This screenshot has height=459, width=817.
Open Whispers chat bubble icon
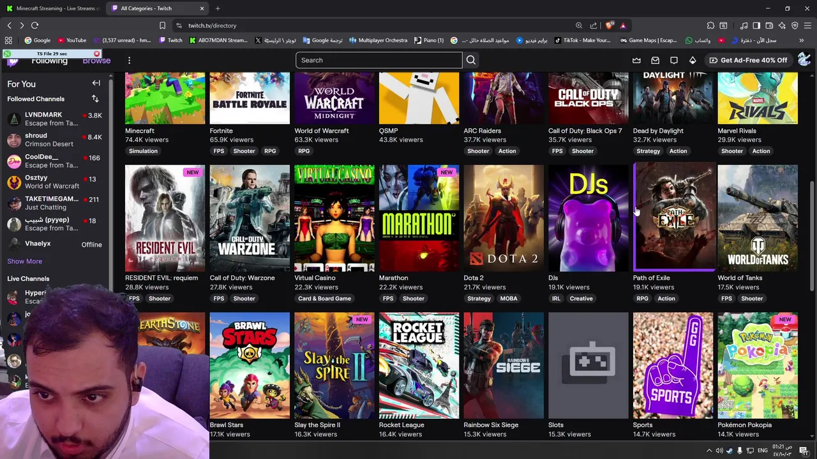(x=674, y=60)
